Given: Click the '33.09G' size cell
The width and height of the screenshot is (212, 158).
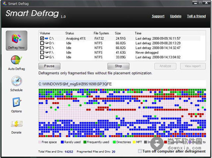Looking at the screenshot, I should coord(121,57).
